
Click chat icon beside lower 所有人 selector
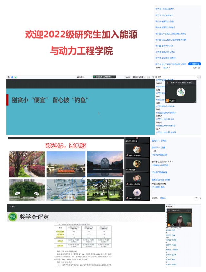click(x=196, y=198)
